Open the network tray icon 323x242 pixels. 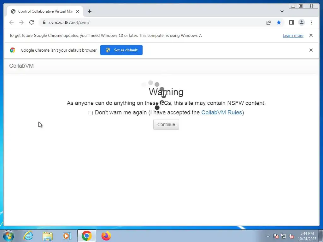(x=284, y=236)
